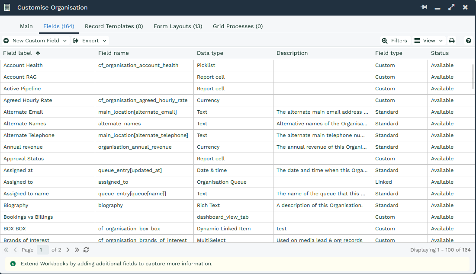Image resolution: width=476 pixels, height=274 pixels.
Task: Jump to the last page
Action: pos(77,250)
